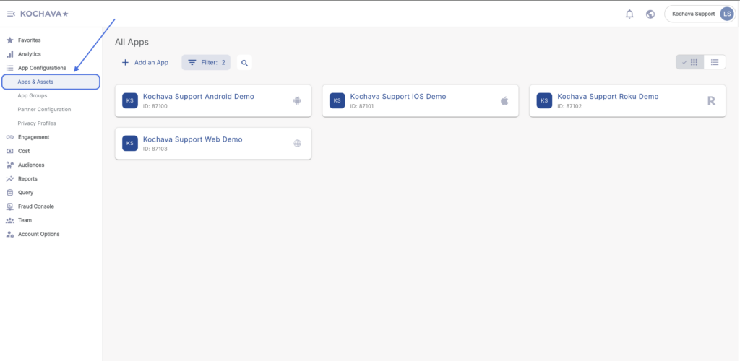Switch to list view layout
Screen dimensions: 740x361
click(714, 62)
